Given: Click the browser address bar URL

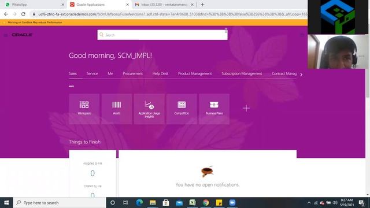Looking at the screenshot, I should [172, 14].
